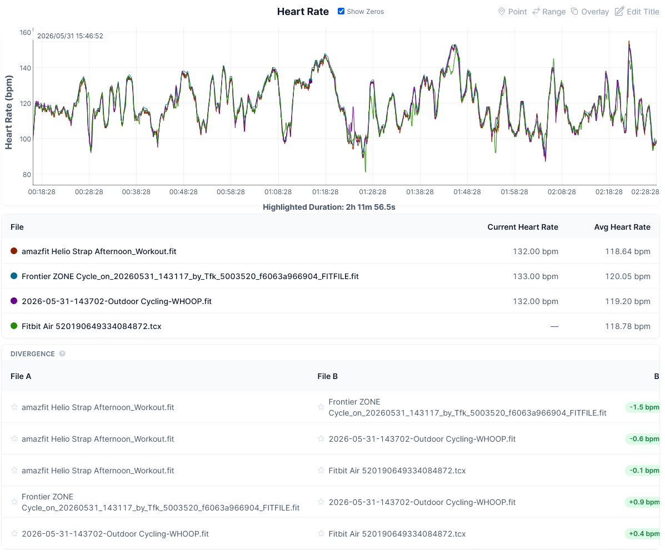This screenshot has height=556, width=665.
Task: Star WHOOP file in File A, last row
Action: point(14,534)
